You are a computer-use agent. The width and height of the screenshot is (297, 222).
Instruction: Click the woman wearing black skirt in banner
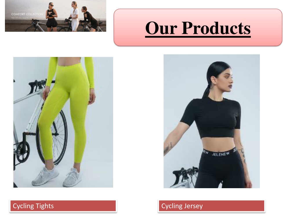pos(51,16)
